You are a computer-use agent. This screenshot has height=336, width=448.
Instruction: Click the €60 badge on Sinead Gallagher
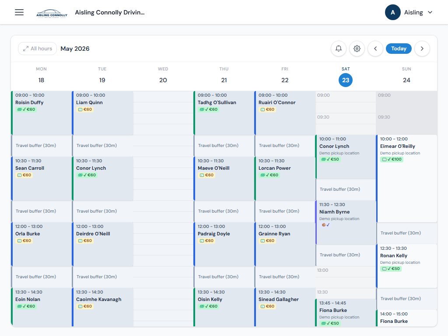(x=267, y=306)
